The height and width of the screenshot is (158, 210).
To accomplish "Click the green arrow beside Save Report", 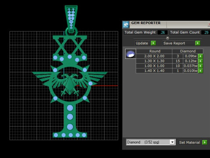I will 198,43.
